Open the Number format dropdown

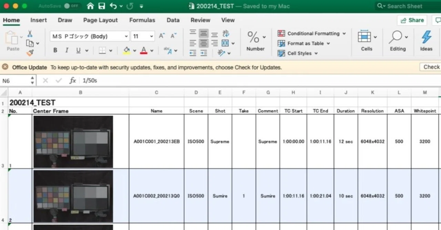point(255,41)
